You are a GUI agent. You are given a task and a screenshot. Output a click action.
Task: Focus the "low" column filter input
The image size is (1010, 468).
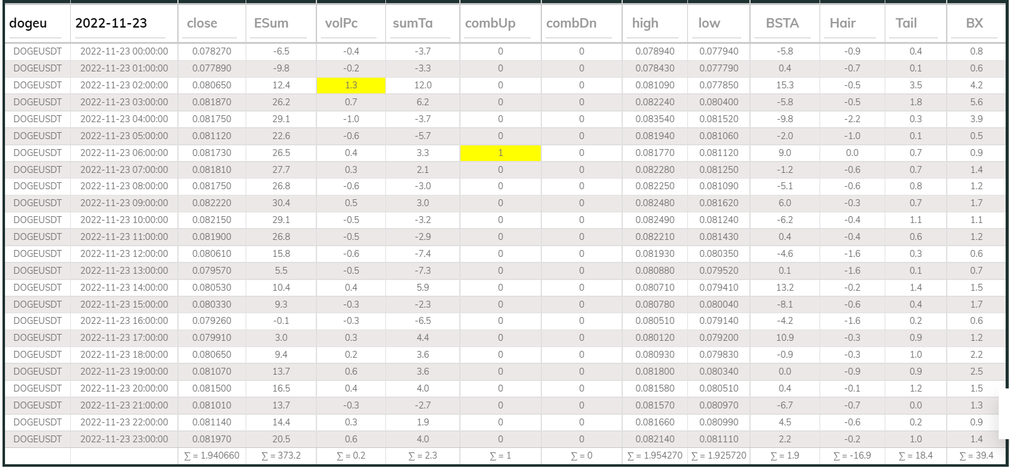(718, 24)
